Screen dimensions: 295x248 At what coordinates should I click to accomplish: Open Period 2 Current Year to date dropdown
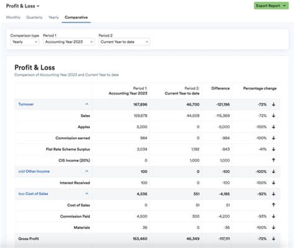(x=124, y=42)
